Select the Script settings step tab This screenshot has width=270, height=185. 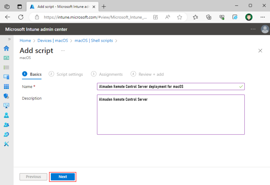66,74
